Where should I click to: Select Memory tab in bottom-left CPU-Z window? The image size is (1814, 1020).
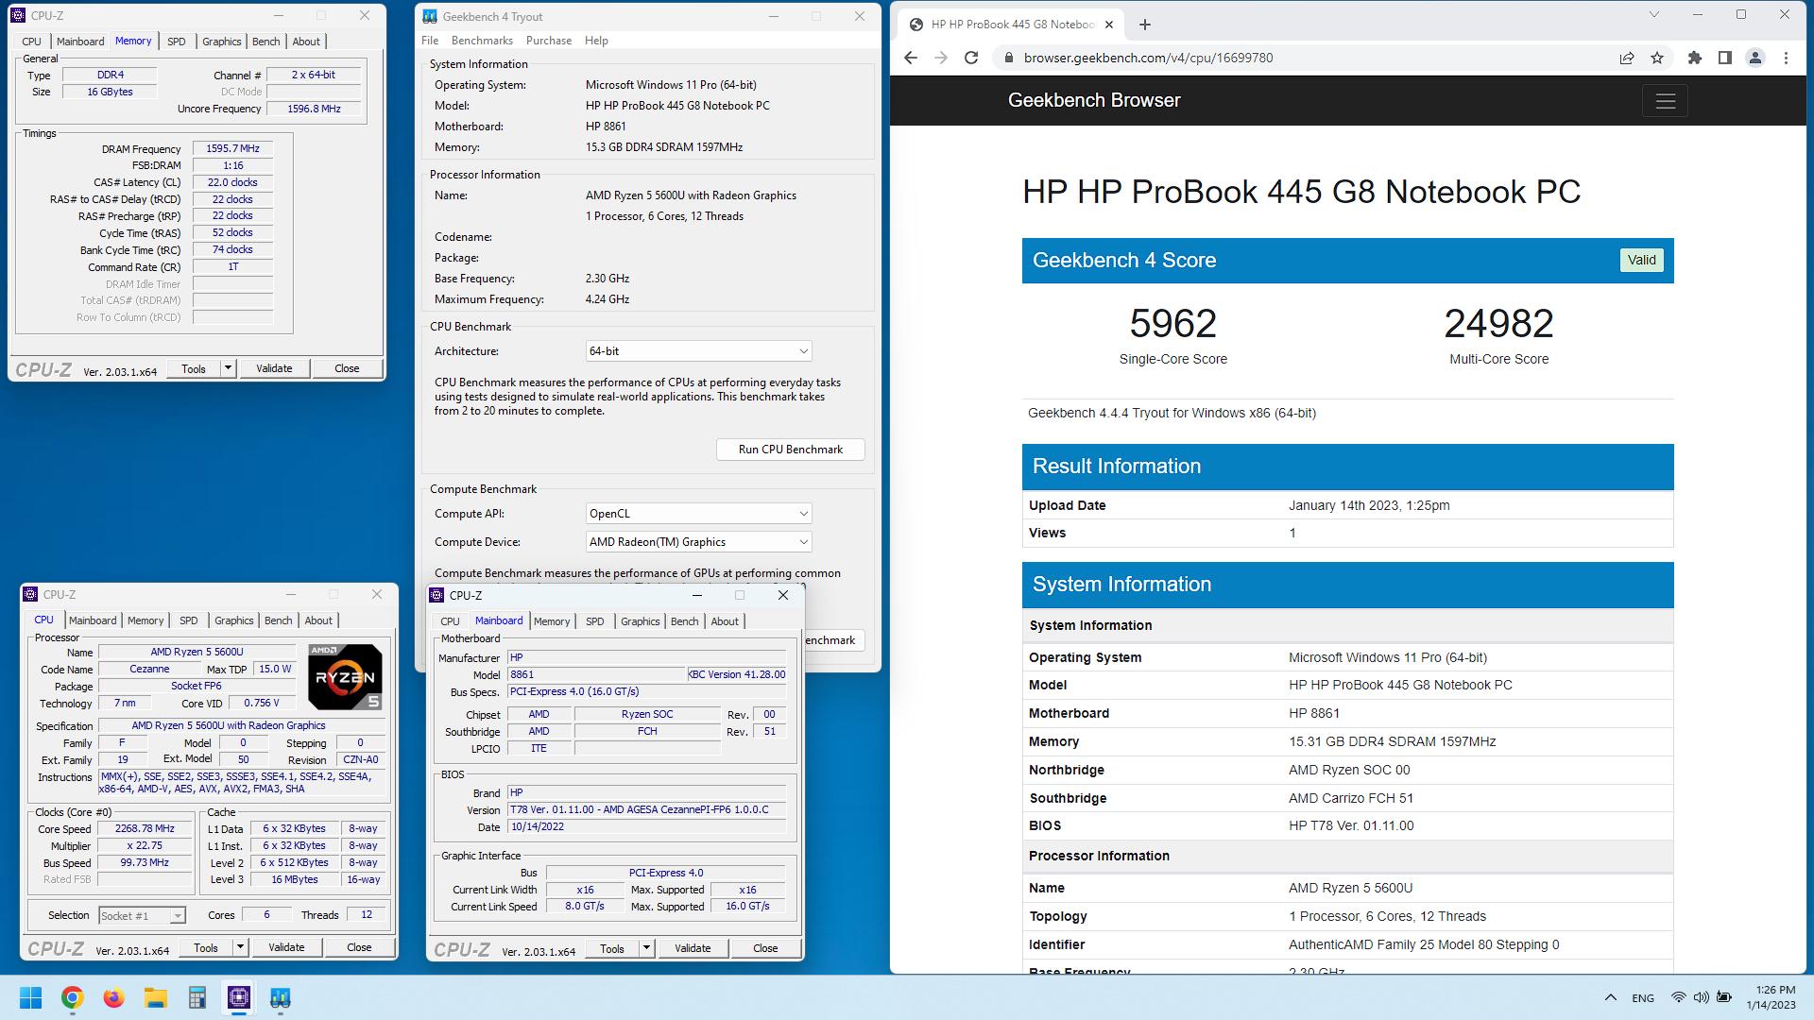tap(145, 620)
